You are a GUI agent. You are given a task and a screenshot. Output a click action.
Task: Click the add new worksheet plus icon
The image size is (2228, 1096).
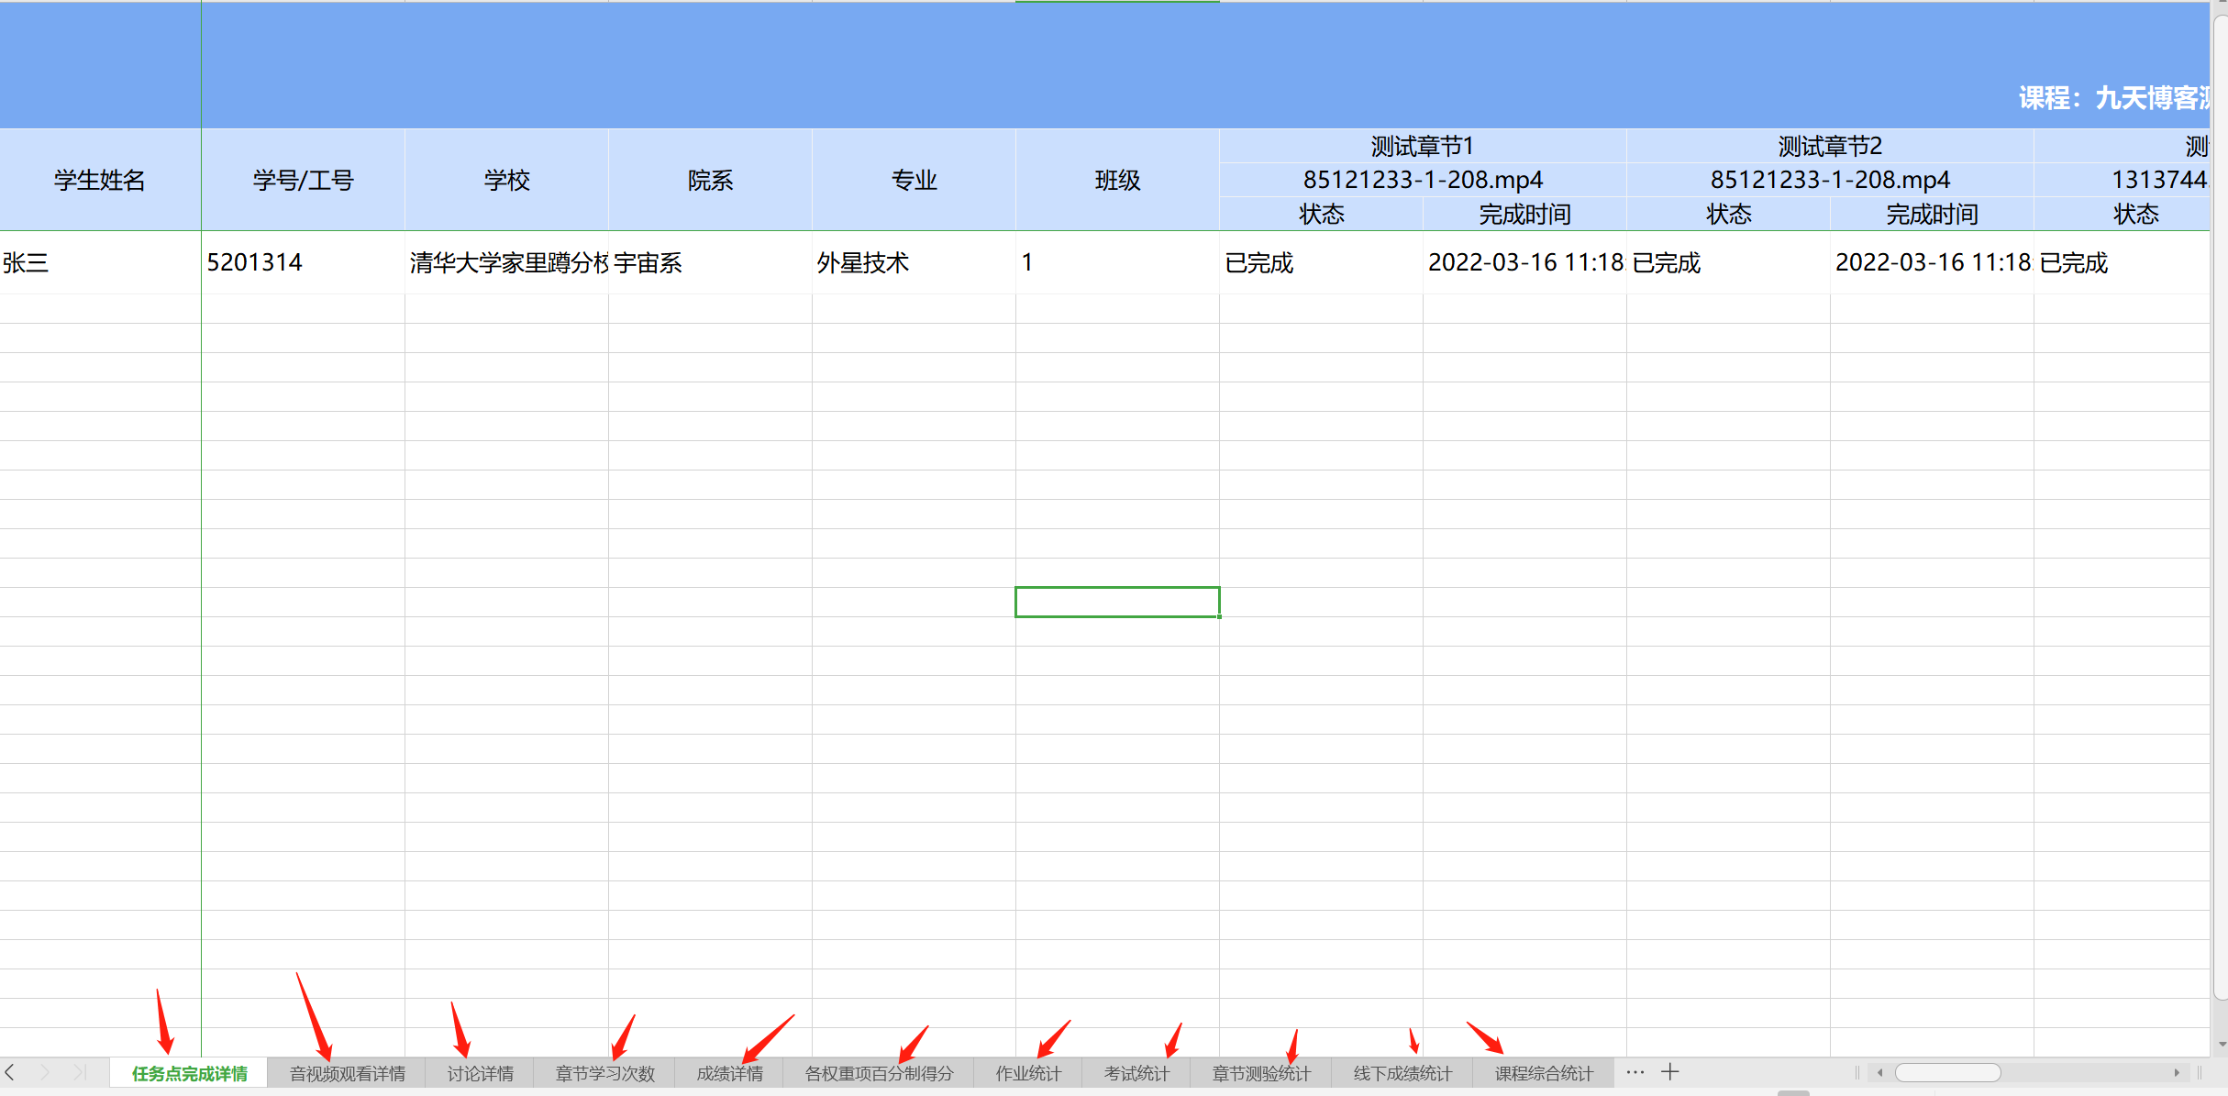click(x=1670, y=1071)
